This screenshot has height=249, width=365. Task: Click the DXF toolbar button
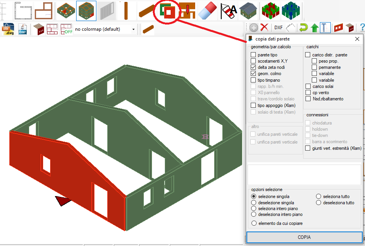point(278,28)
